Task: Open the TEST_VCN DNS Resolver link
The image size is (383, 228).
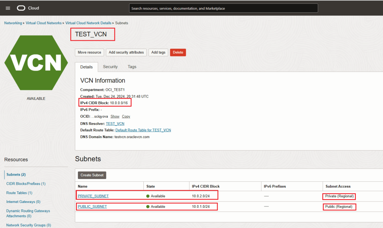Action: (115, 123)
